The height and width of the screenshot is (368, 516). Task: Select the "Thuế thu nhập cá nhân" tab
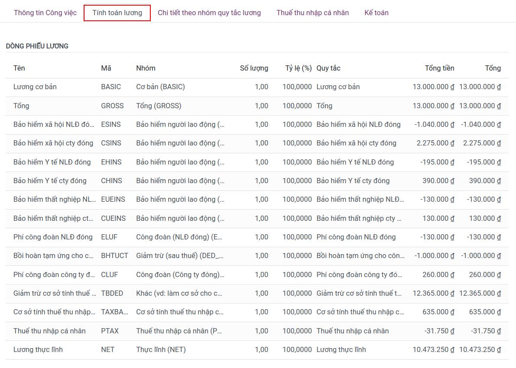(312, 13)
